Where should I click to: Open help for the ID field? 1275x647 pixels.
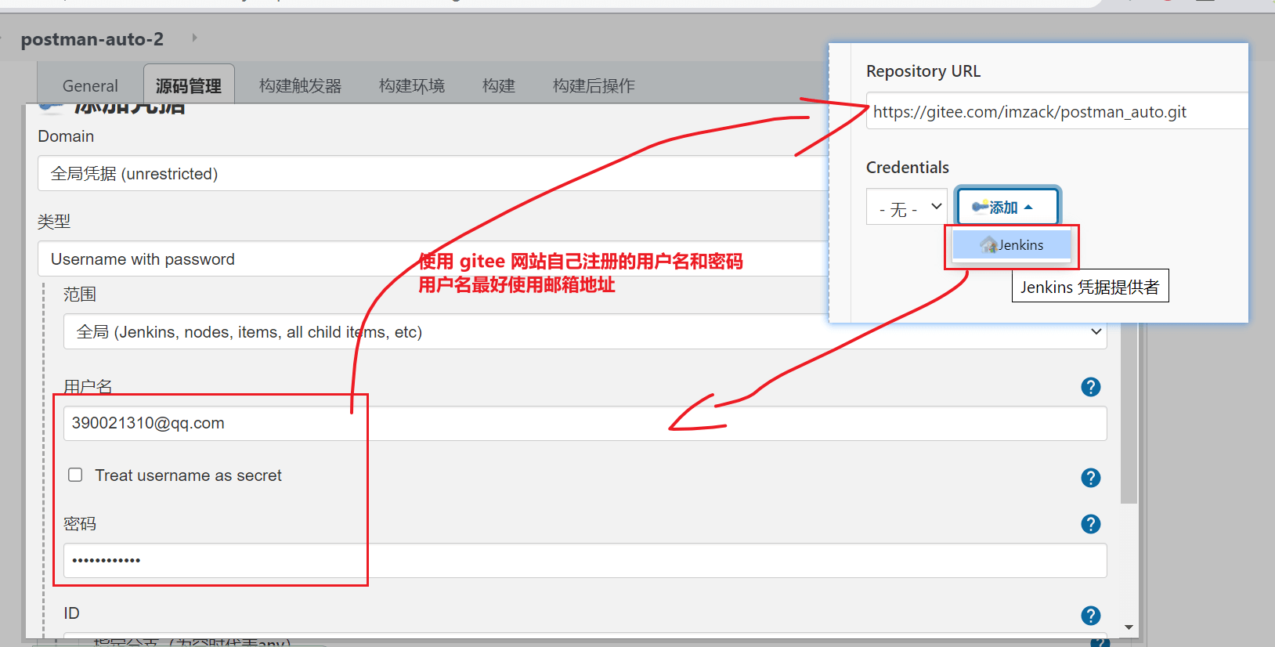(1090, 616)
